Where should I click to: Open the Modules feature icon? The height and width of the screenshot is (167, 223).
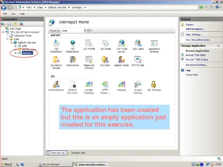pos(121,85)
